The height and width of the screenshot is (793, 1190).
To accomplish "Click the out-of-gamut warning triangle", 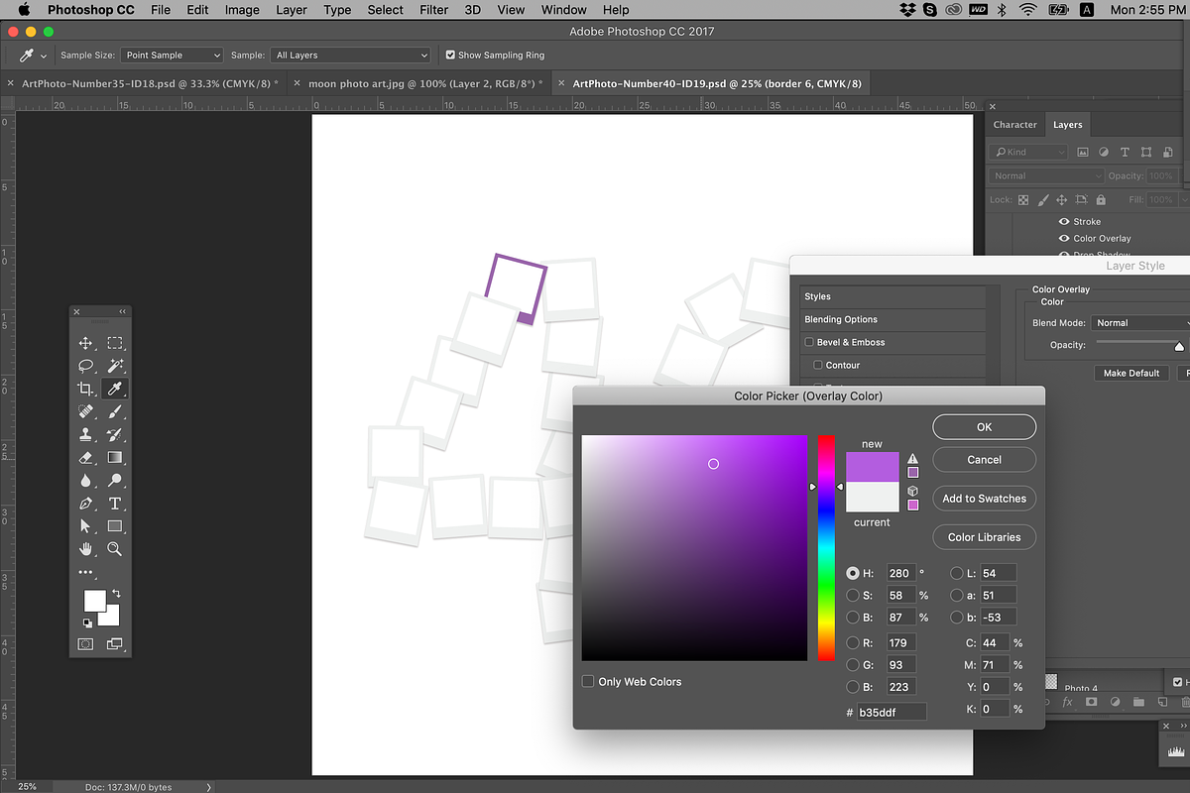I will click(912, 459).
